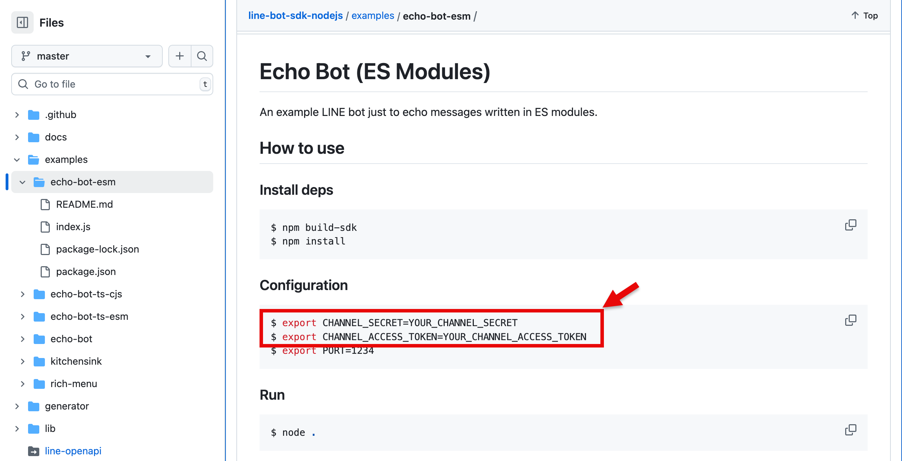
Task: Expand the kitchensink folder
Action: pyautogui.click(x=22, y=362)
